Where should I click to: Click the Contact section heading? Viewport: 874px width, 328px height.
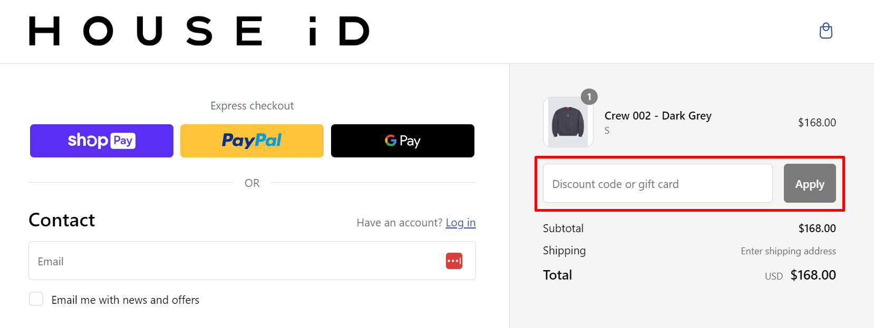point(62,220)
